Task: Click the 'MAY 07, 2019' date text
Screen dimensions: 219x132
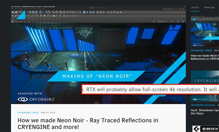Action: (48, 113)
